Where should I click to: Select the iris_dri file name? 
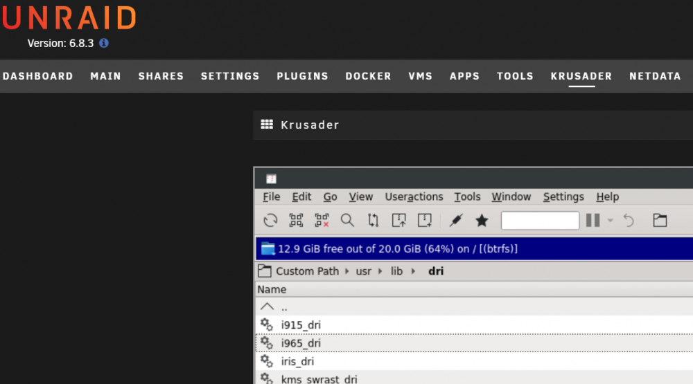(x=297, y=361)
